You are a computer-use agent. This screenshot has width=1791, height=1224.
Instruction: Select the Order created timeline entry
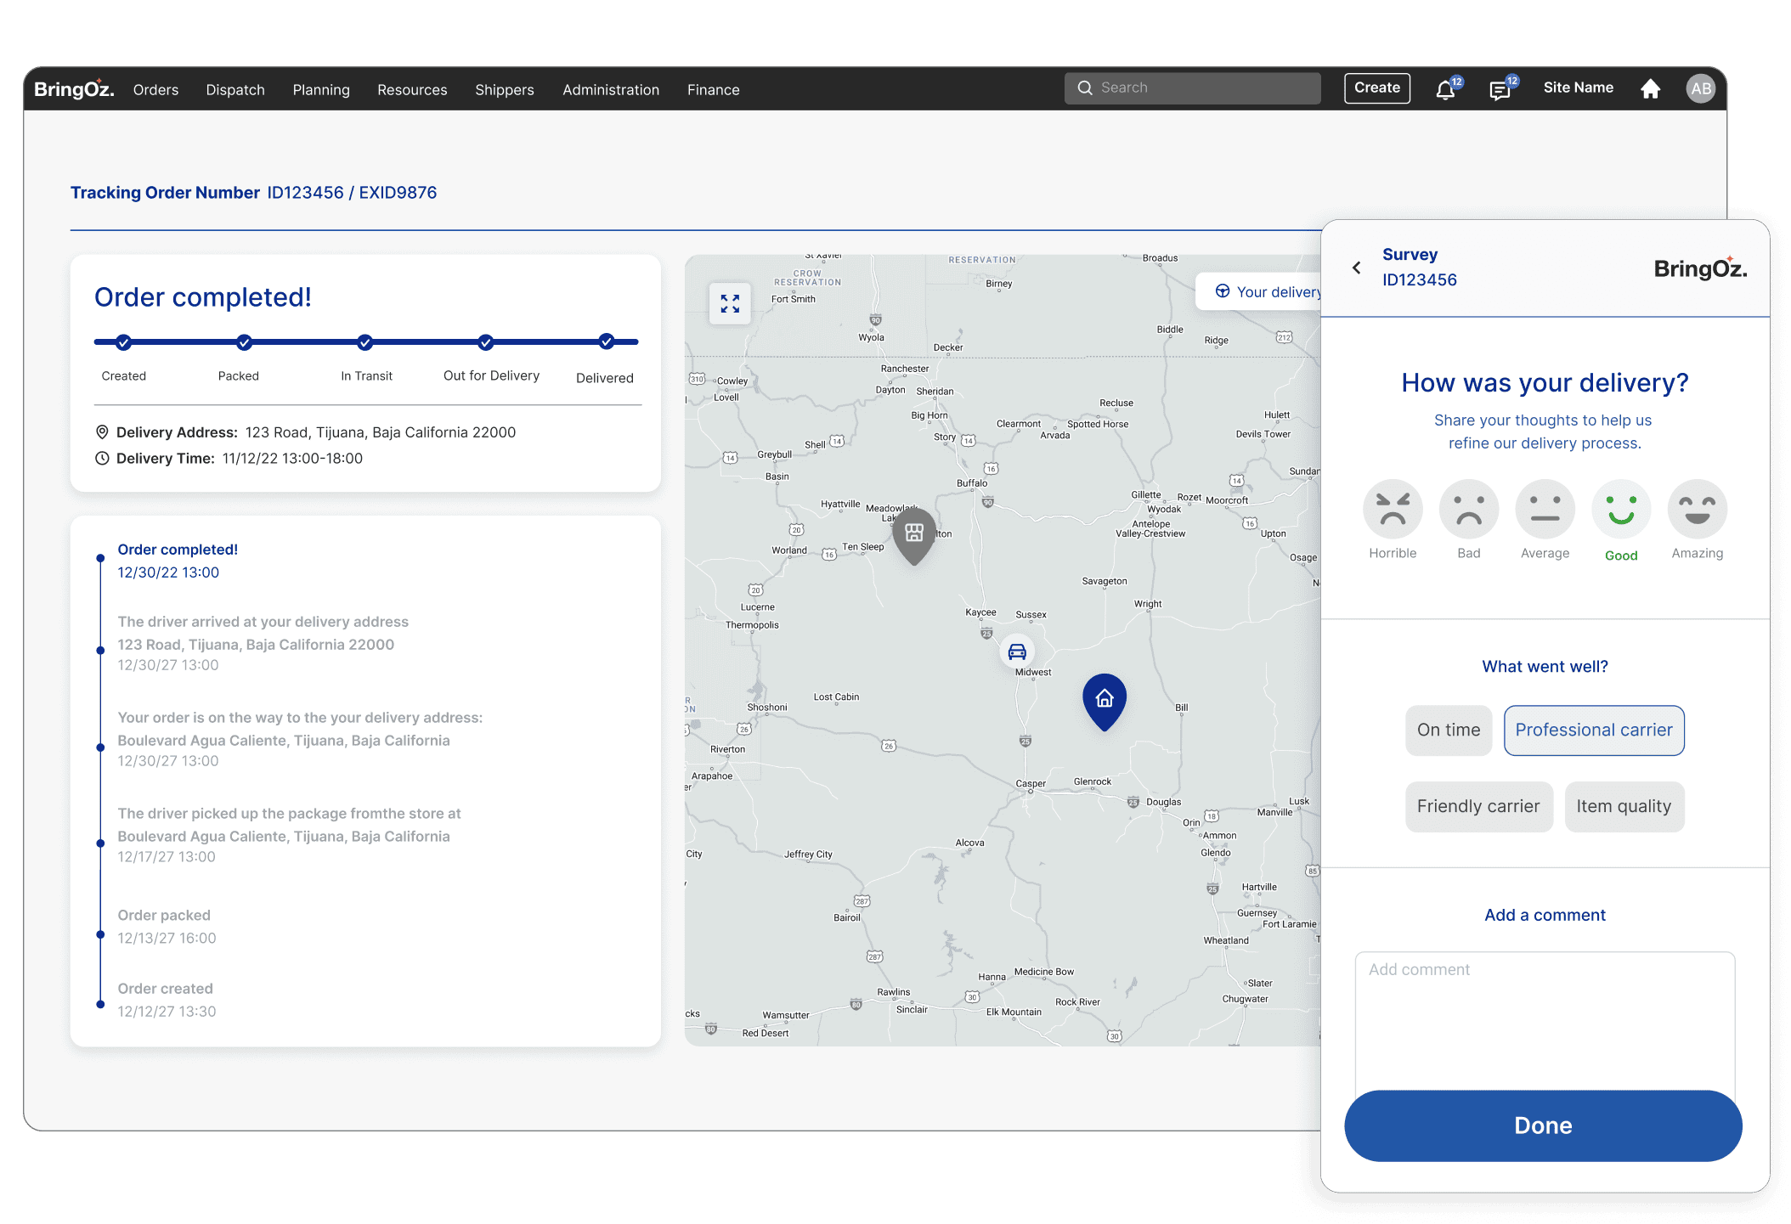click(x=167, y=1000)
